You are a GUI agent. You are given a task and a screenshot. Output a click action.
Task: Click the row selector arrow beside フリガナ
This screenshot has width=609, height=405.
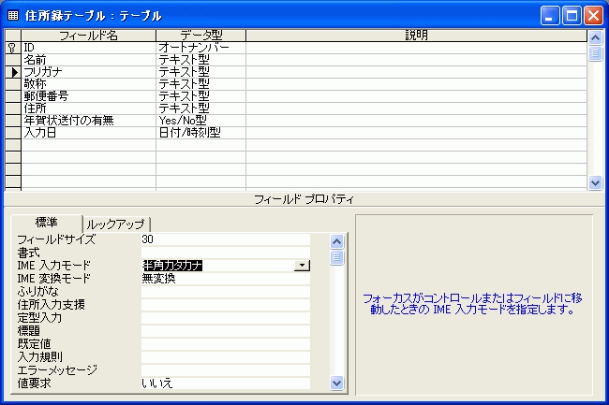(14, 72)
